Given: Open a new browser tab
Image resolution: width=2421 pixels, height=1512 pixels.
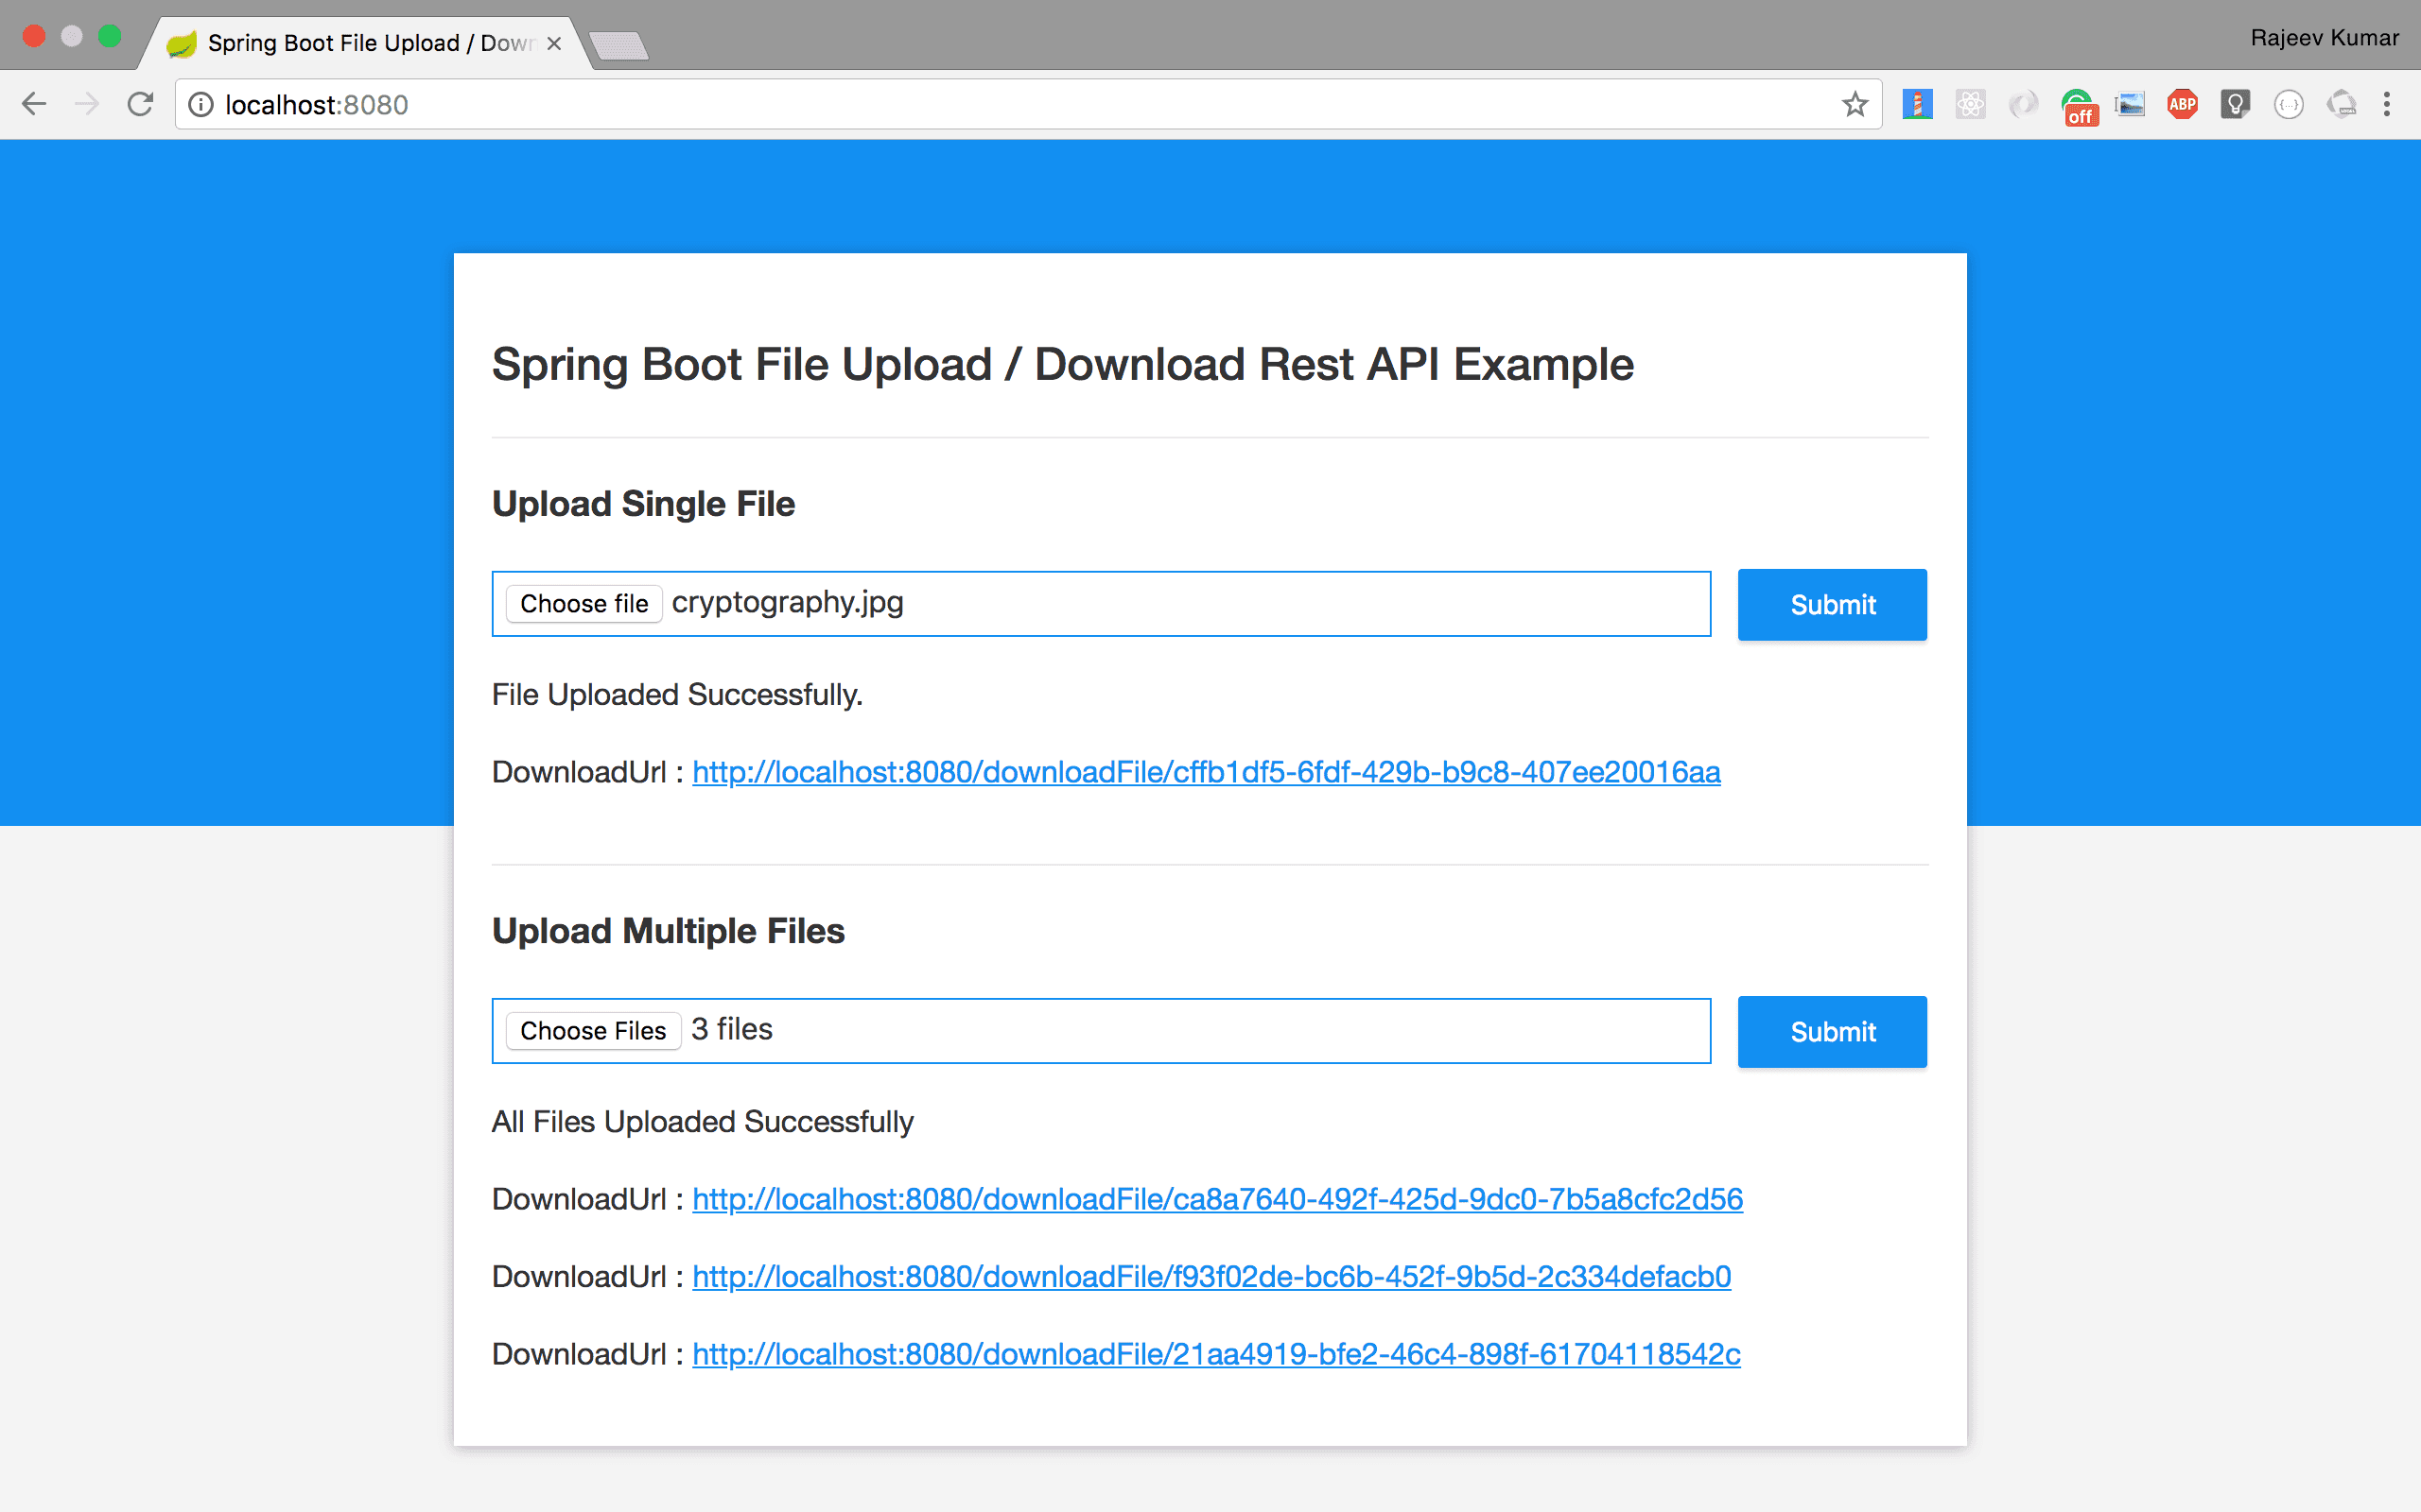Looking at the screenshot, I should coord(619,46).
